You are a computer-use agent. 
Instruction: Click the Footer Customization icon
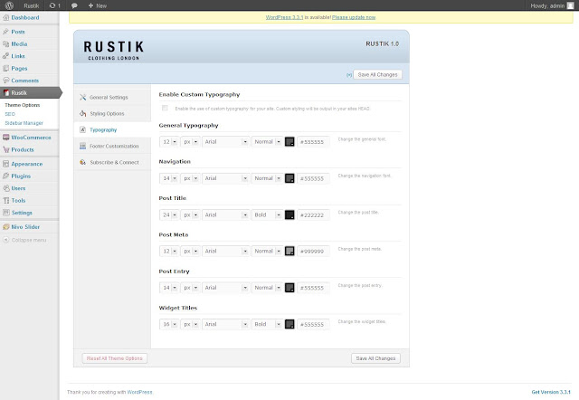pos(82,146)
